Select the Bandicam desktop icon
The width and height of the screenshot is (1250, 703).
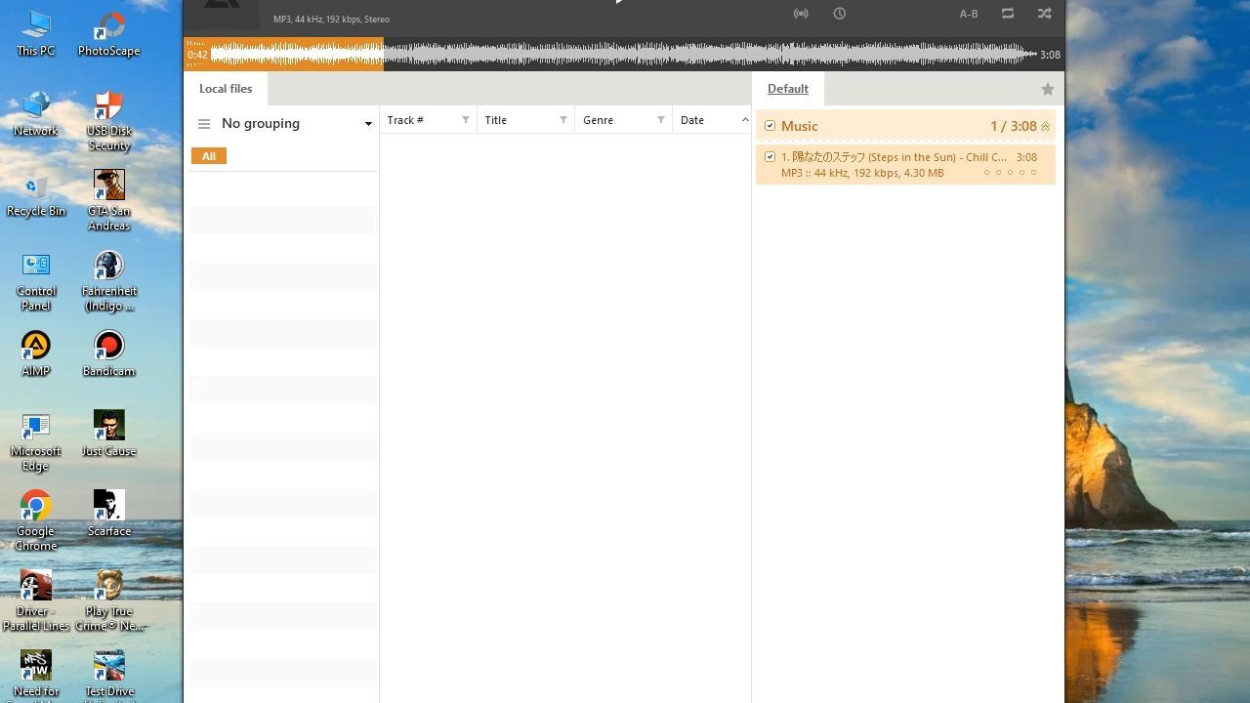pyautogui.click(x=108, y=347)
